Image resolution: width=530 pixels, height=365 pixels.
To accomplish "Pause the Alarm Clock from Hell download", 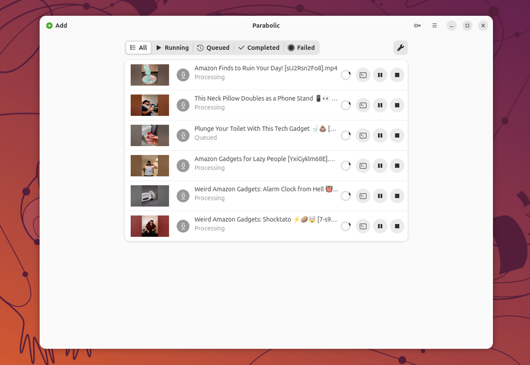I will 380,196.
